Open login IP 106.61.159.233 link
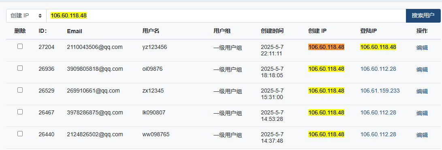Screen dimensions: 442x150 (x=380, y=91)
